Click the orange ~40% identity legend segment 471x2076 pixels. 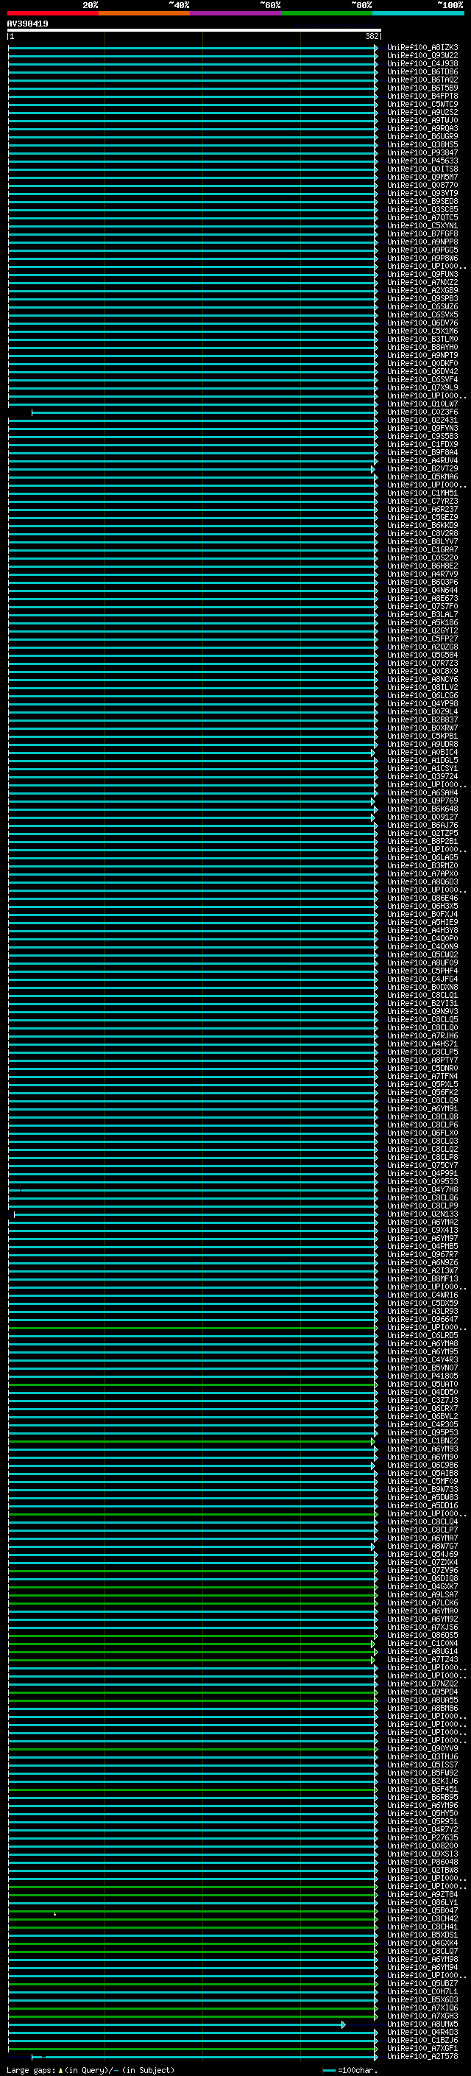144,13
